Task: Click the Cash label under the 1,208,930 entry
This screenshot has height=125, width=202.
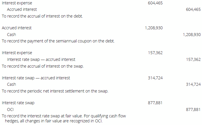Action: coord(11,35)
